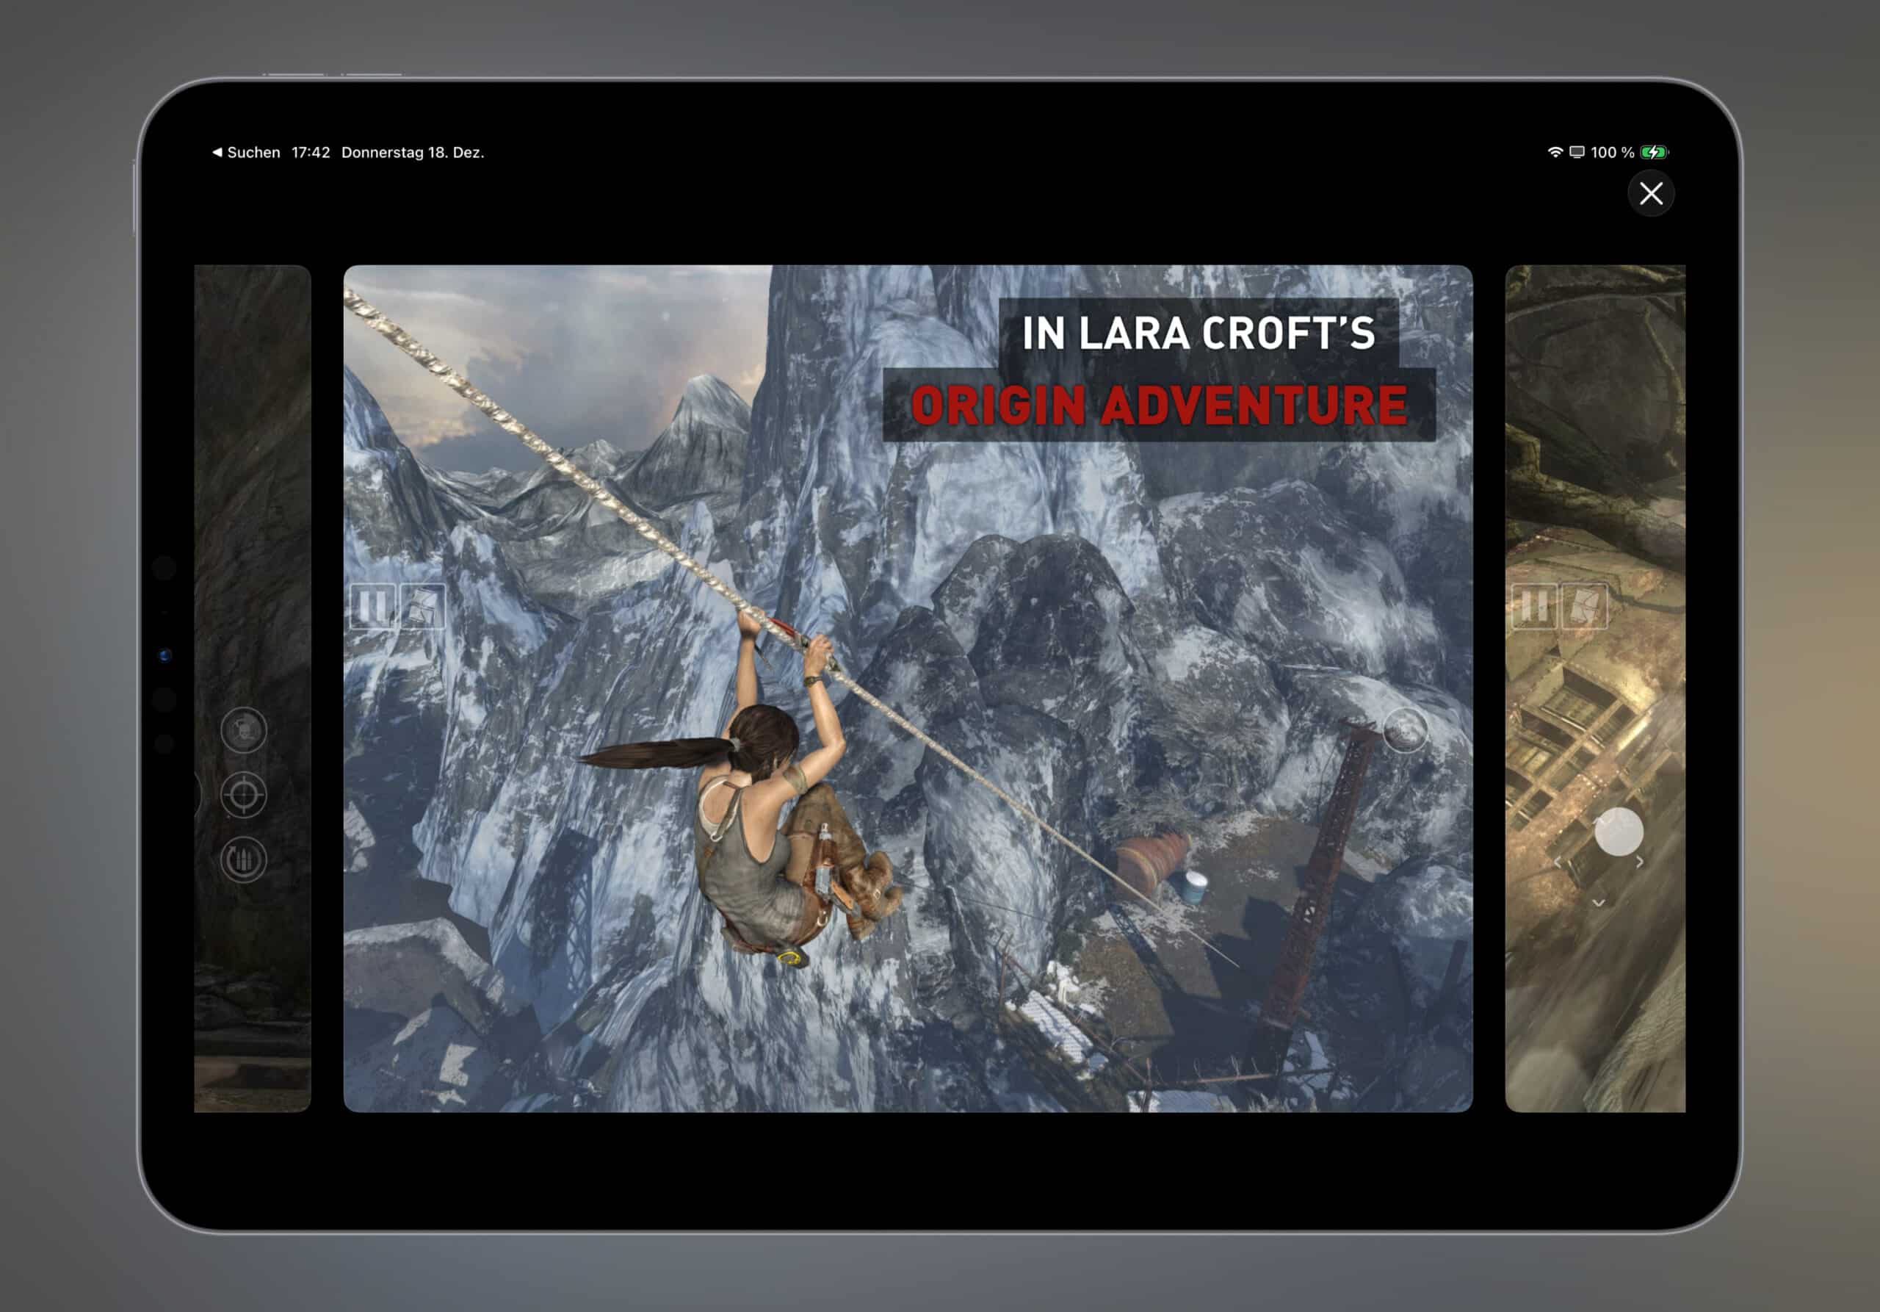
Task: Tap the battery percentage indicator
Action: pyautogui.click(x=1612, y=152)
